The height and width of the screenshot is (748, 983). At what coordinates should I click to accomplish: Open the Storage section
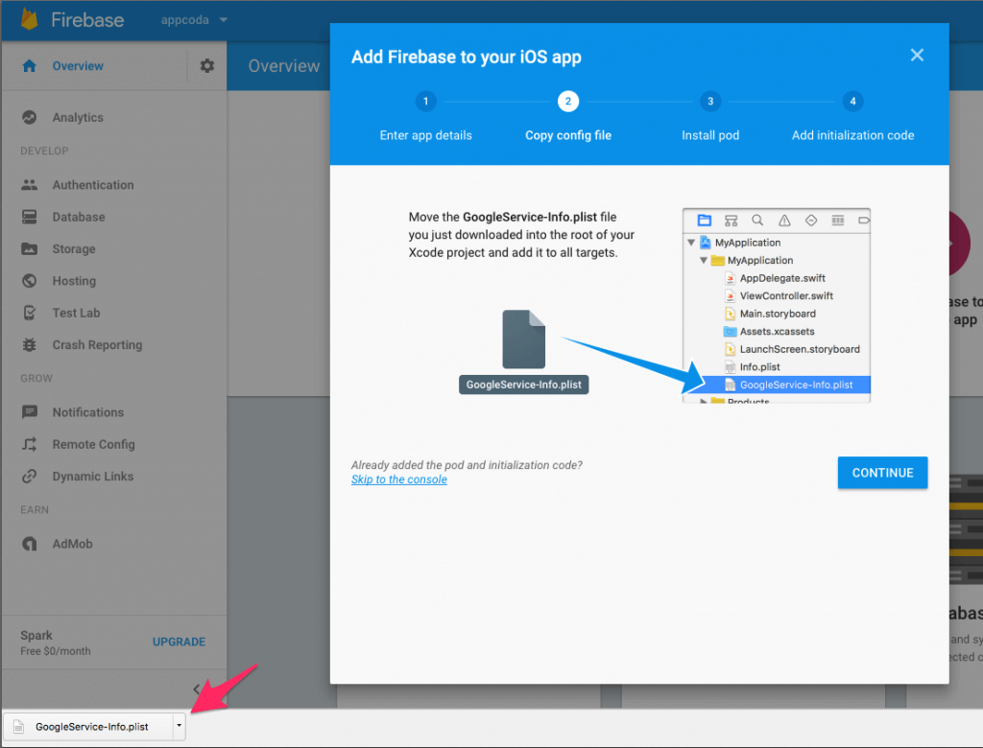tap(74, 248)
